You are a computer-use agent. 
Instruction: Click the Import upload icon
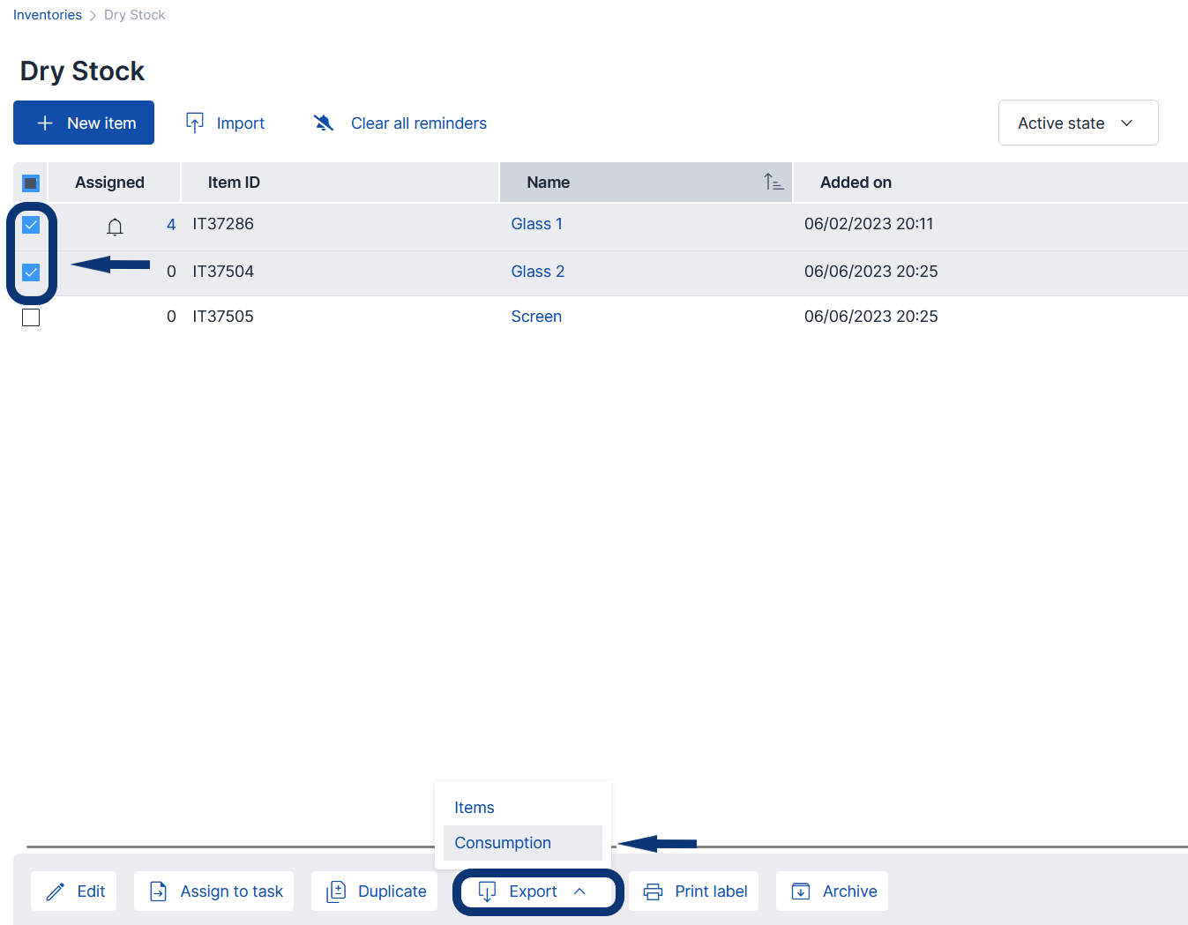click(195, 123)
